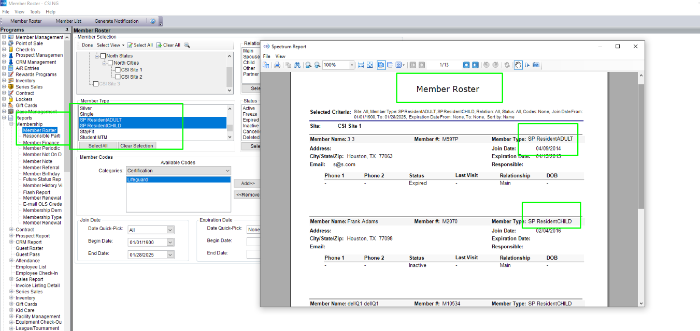Click Generate Notification in the toolbar

point(117,21)
